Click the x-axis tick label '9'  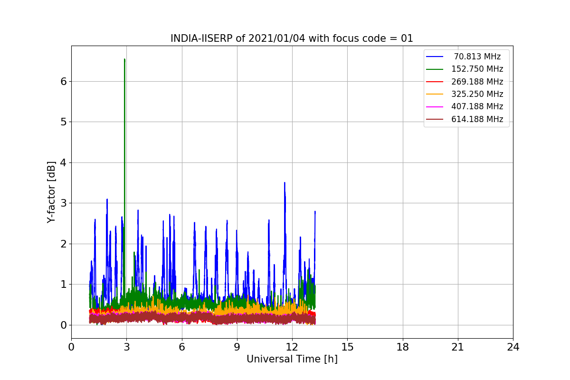237,347
